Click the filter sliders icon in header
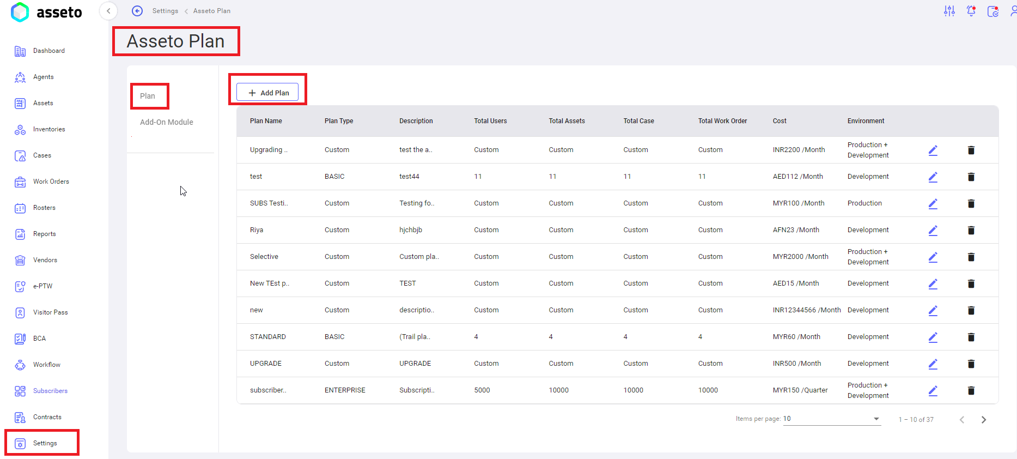The image size is (1017, 459). [x=949, y=11]
